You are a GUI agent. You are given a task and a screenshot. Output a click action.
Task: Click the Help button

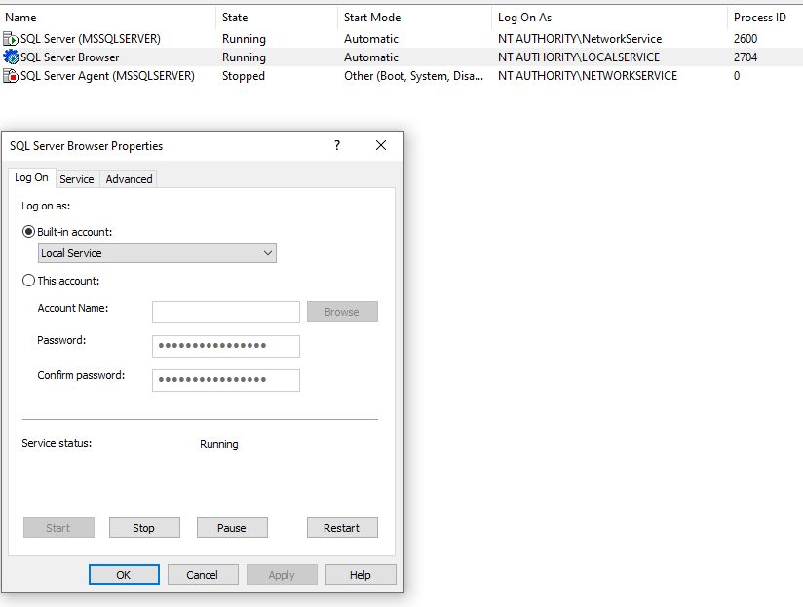click(x=361, y=575)
